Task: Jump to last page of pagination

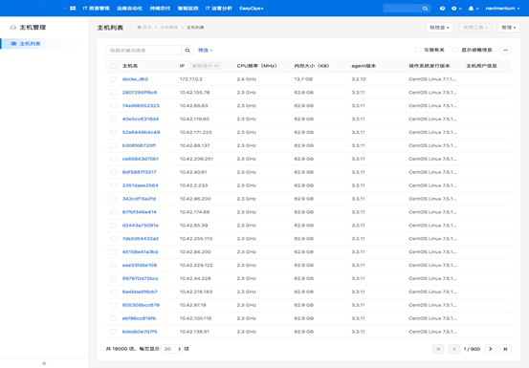Action: point(505,349)
